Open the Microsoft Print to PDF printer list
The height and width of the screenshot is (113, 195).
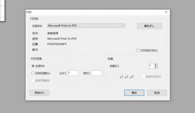tap(86, 26)
